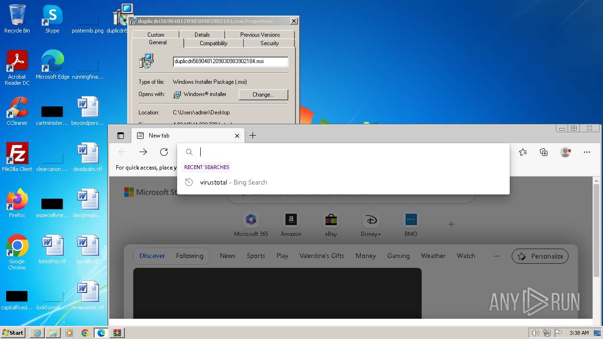Click the file name field in Properties
This screenshot has height=339, width=603.
[230, 61]
